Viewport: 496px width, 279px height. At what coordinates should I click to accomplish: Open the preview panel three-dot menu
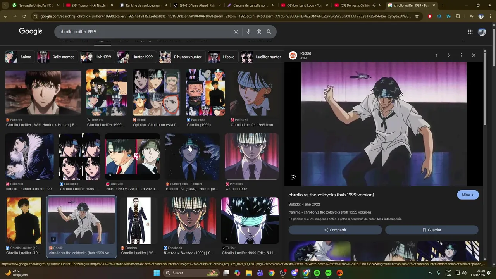coord(461,55)
